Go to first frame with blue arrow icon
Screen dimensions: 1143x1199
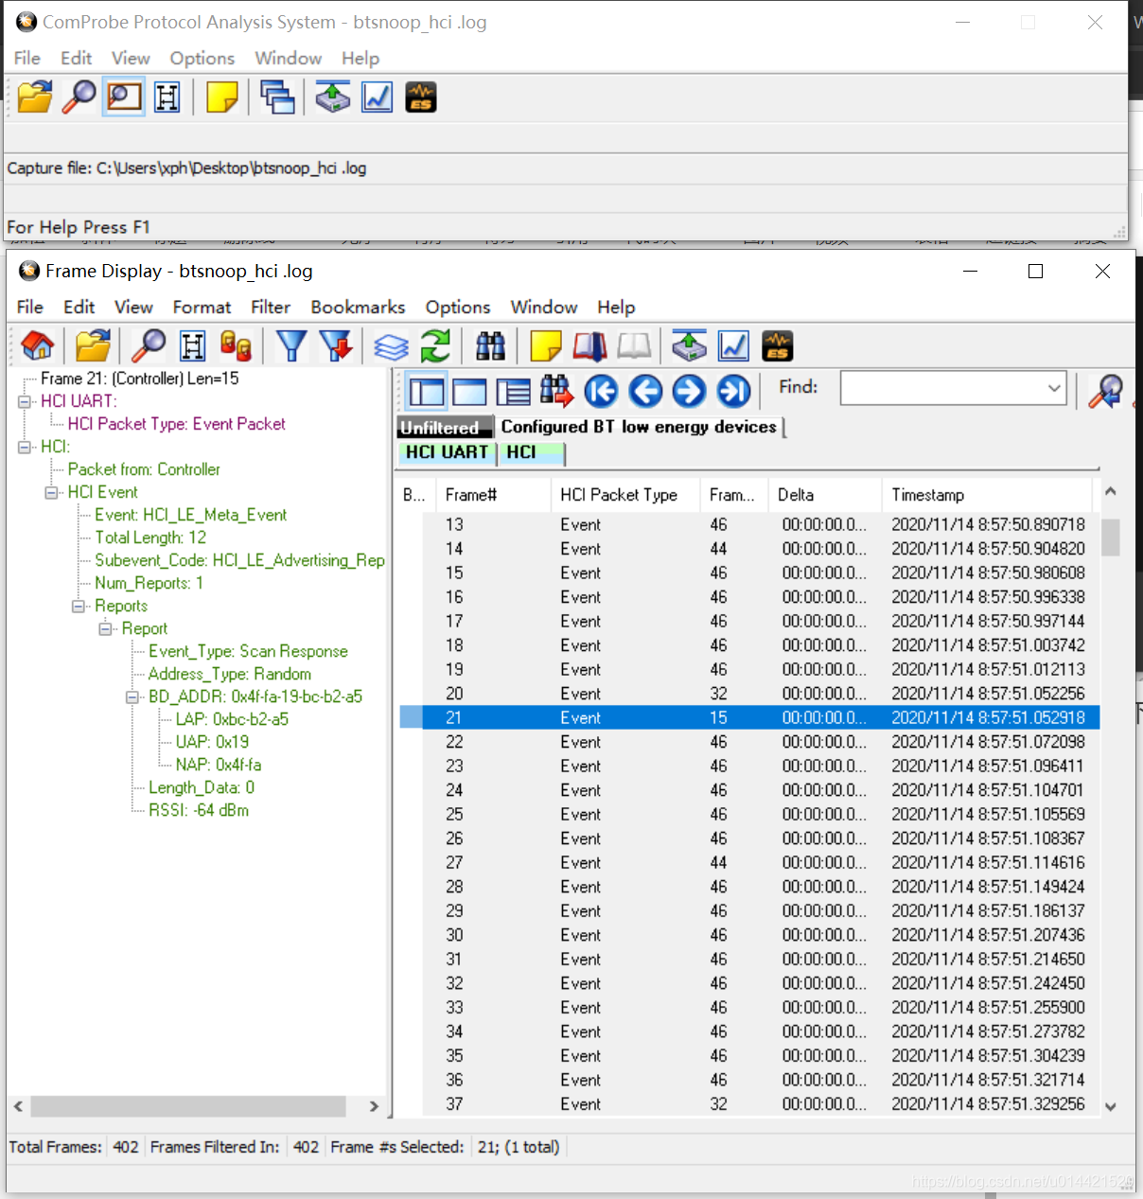tap(601, 390)
